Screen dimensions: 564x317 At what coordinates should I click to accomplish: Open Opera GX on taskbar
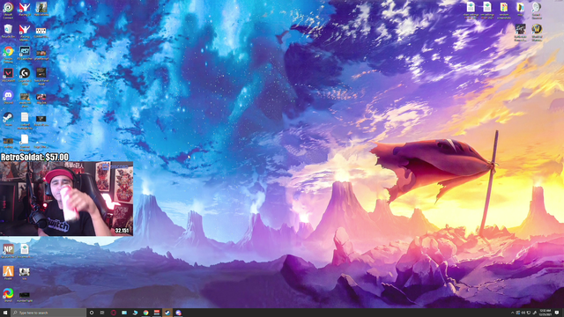(x=114, y=313)
